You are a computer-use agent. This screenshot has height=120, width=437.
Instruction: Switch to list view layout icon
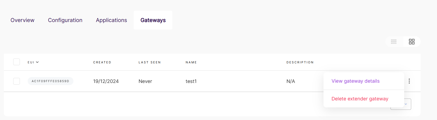tap(394, 42)
